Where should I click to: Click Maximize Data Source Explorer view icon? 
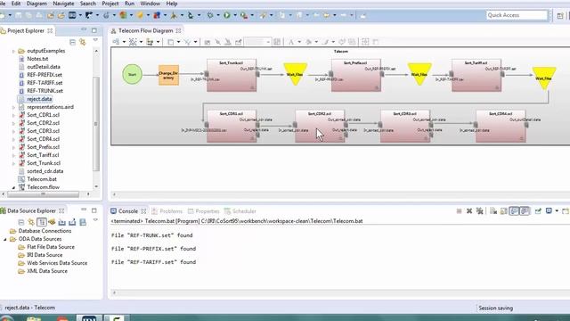click(x=94, y=210)
